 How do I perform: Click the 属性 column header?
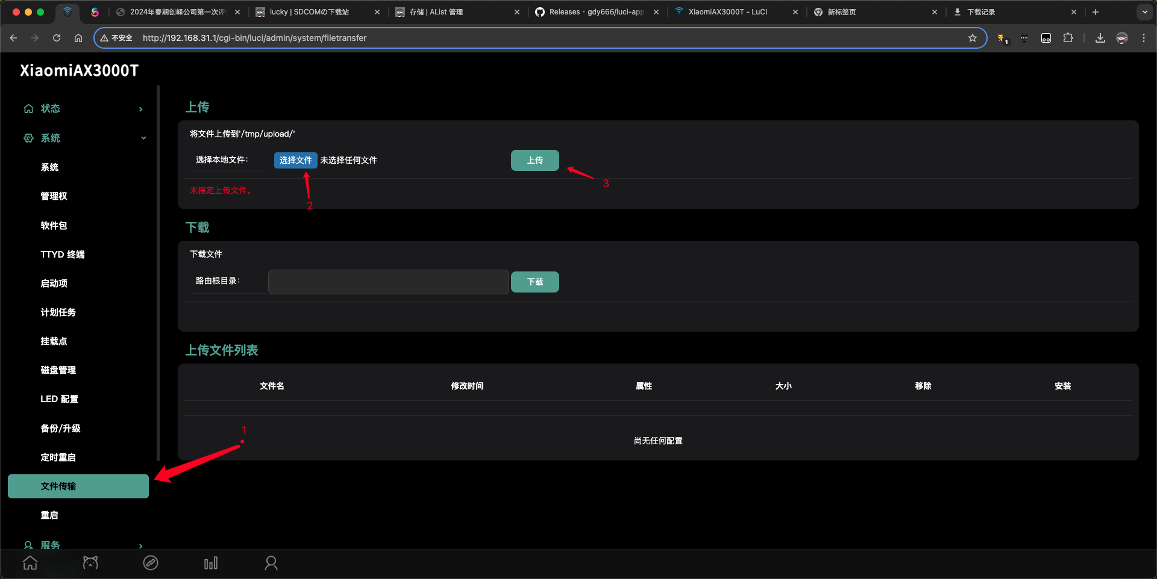click(x=644, y=386)
